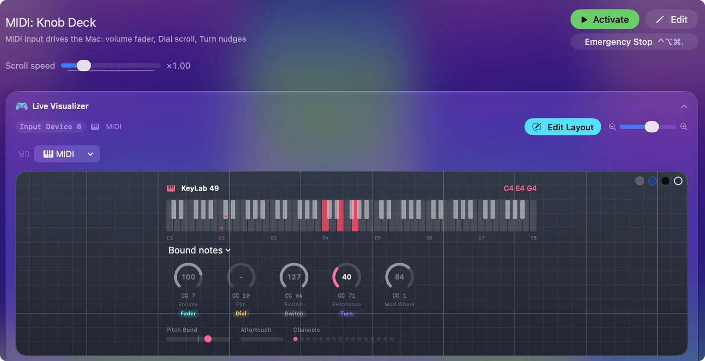Viewport: 705px width, 361px height.
Task: Click the Dial binding tag under Pan
Action: pyautogui.click(x=241, y=313)
